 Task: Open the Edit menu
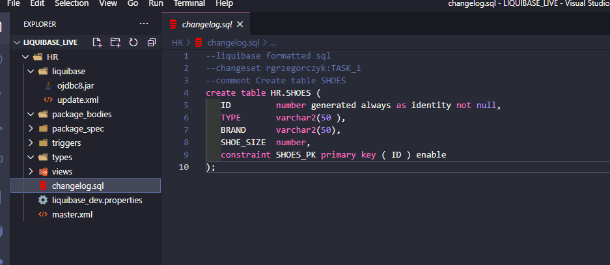[37, 3]
